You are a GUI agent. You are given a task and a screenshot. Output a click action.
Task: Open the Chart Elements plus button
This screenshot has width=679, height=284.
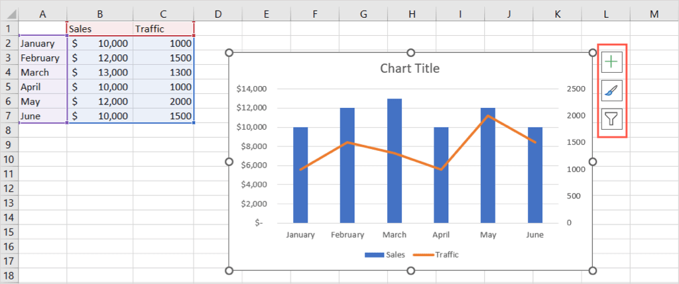click(611, 62)
